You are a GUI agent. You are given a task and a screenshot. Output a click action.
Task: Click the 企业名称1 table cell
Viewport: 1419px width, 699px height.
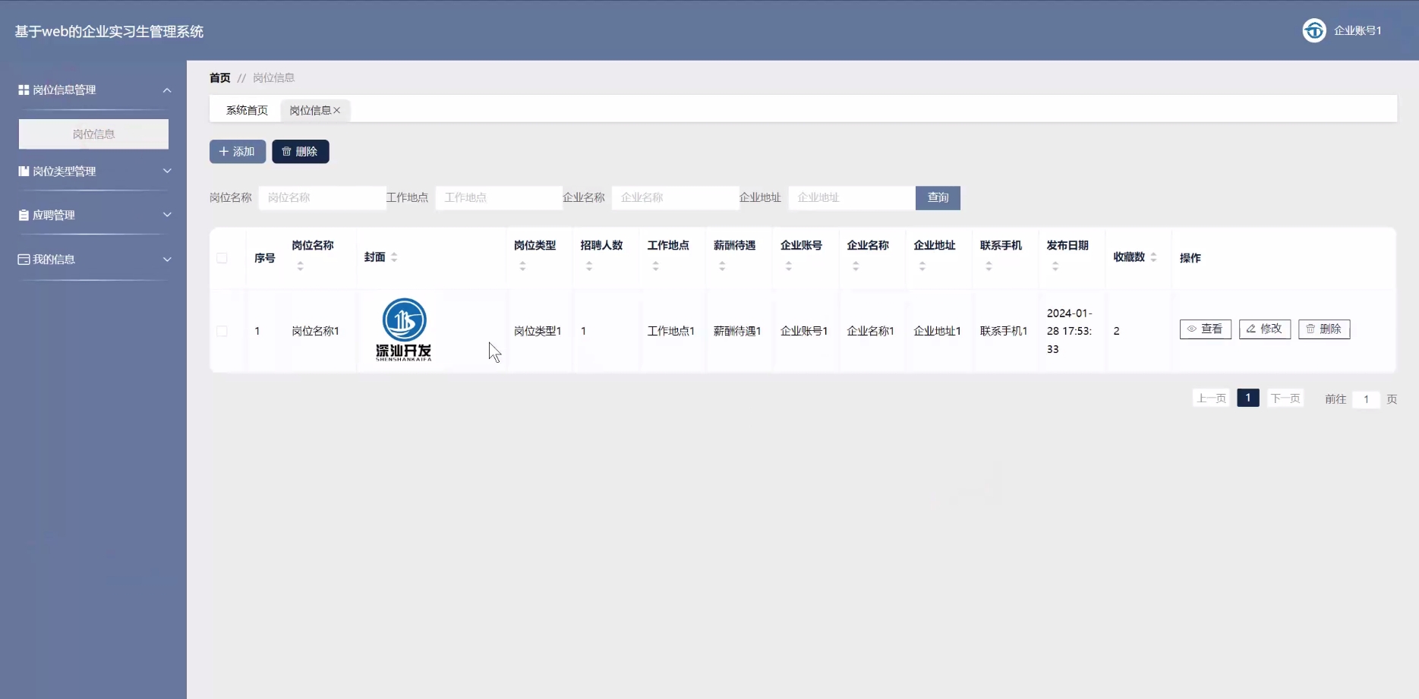[x=871, y=332]
